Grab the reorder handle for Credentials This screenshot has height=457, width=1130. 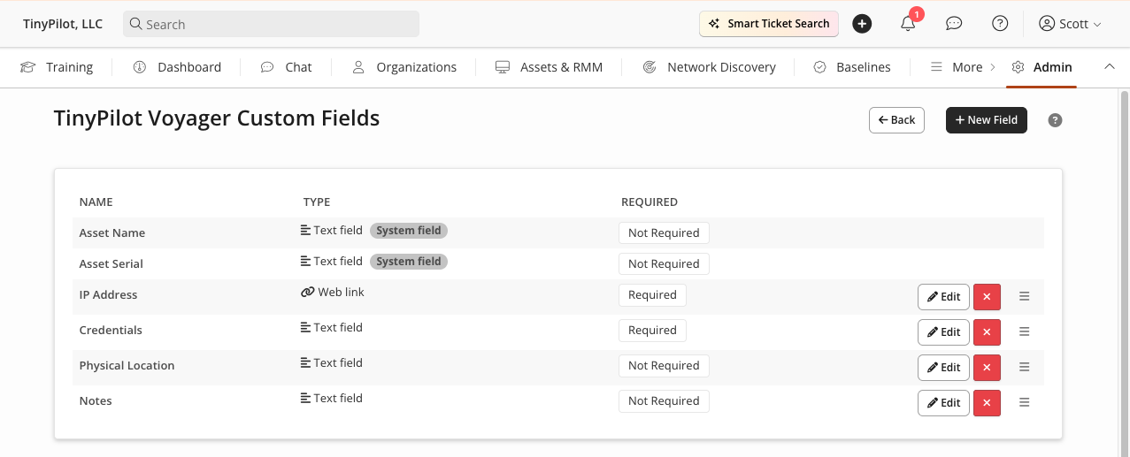click(1025, 331)
